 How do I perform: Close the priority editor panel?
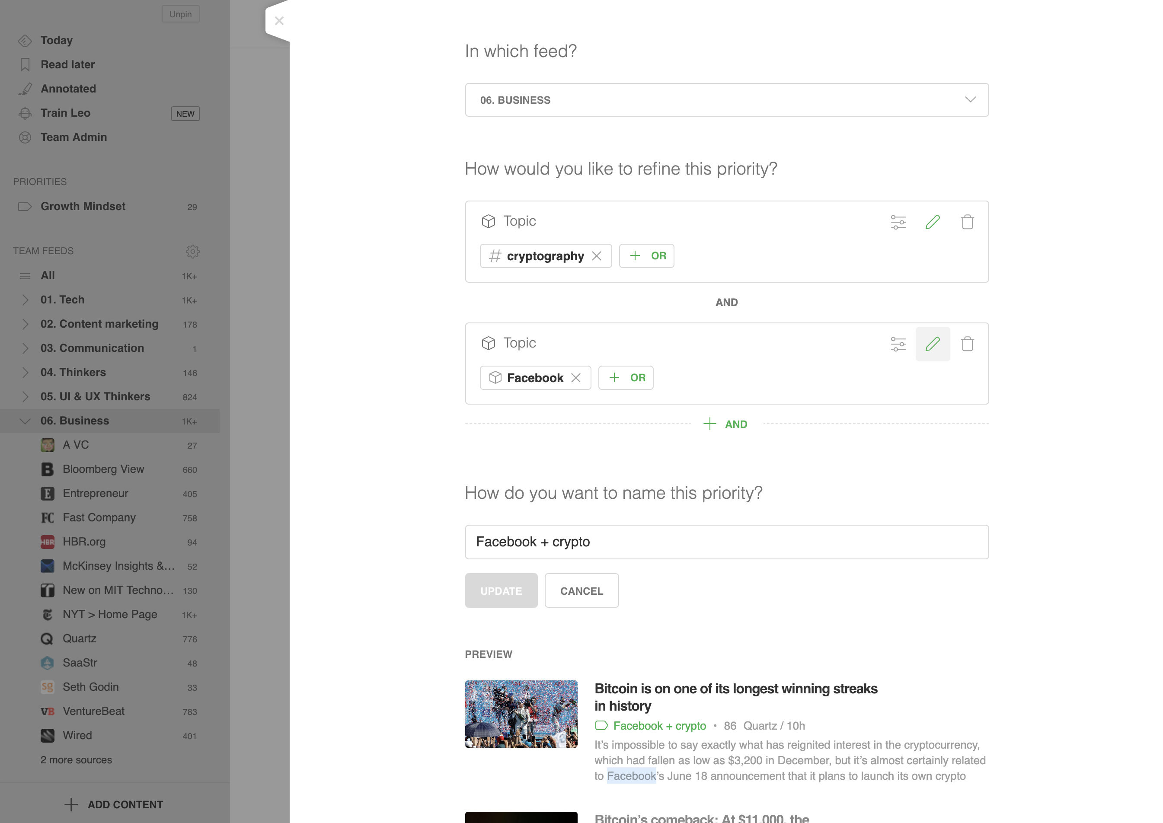pos(279,21)
